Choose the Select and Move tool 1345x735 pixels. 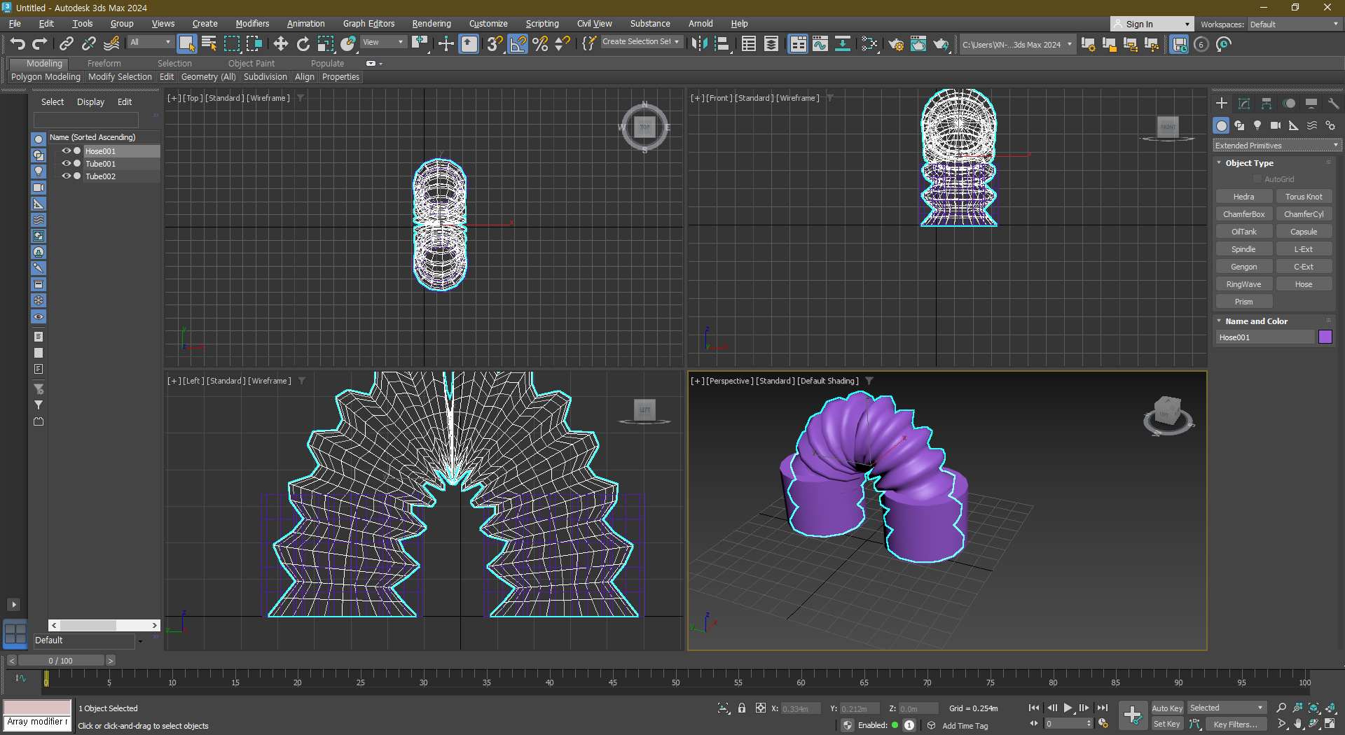coord(280,44)
